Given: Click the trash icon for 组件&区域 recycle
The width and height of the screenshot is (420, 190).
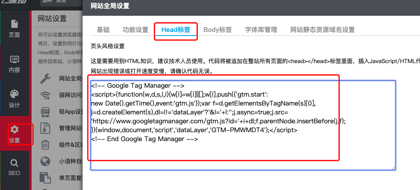Looking at the screenshot, I should pyautogui.click(x=46, y=145).
